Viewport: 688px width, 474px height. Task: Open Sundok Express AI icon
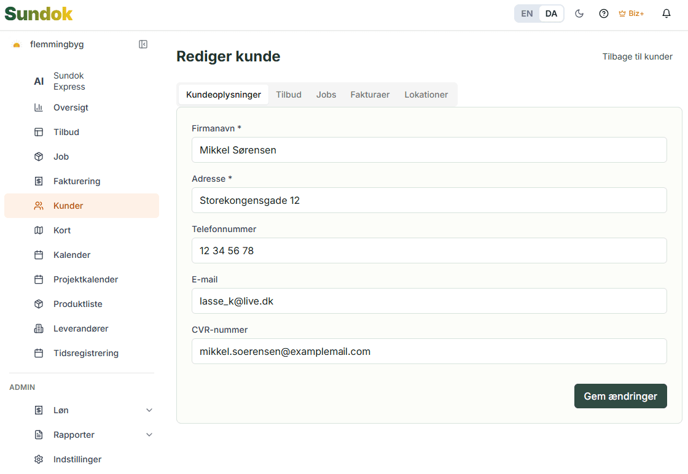(39, 81)
